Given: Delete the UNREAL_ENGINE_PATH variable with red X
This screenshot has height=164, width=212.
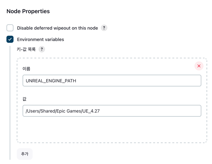Looking at the screenshot, I should [x=199, y=66].
